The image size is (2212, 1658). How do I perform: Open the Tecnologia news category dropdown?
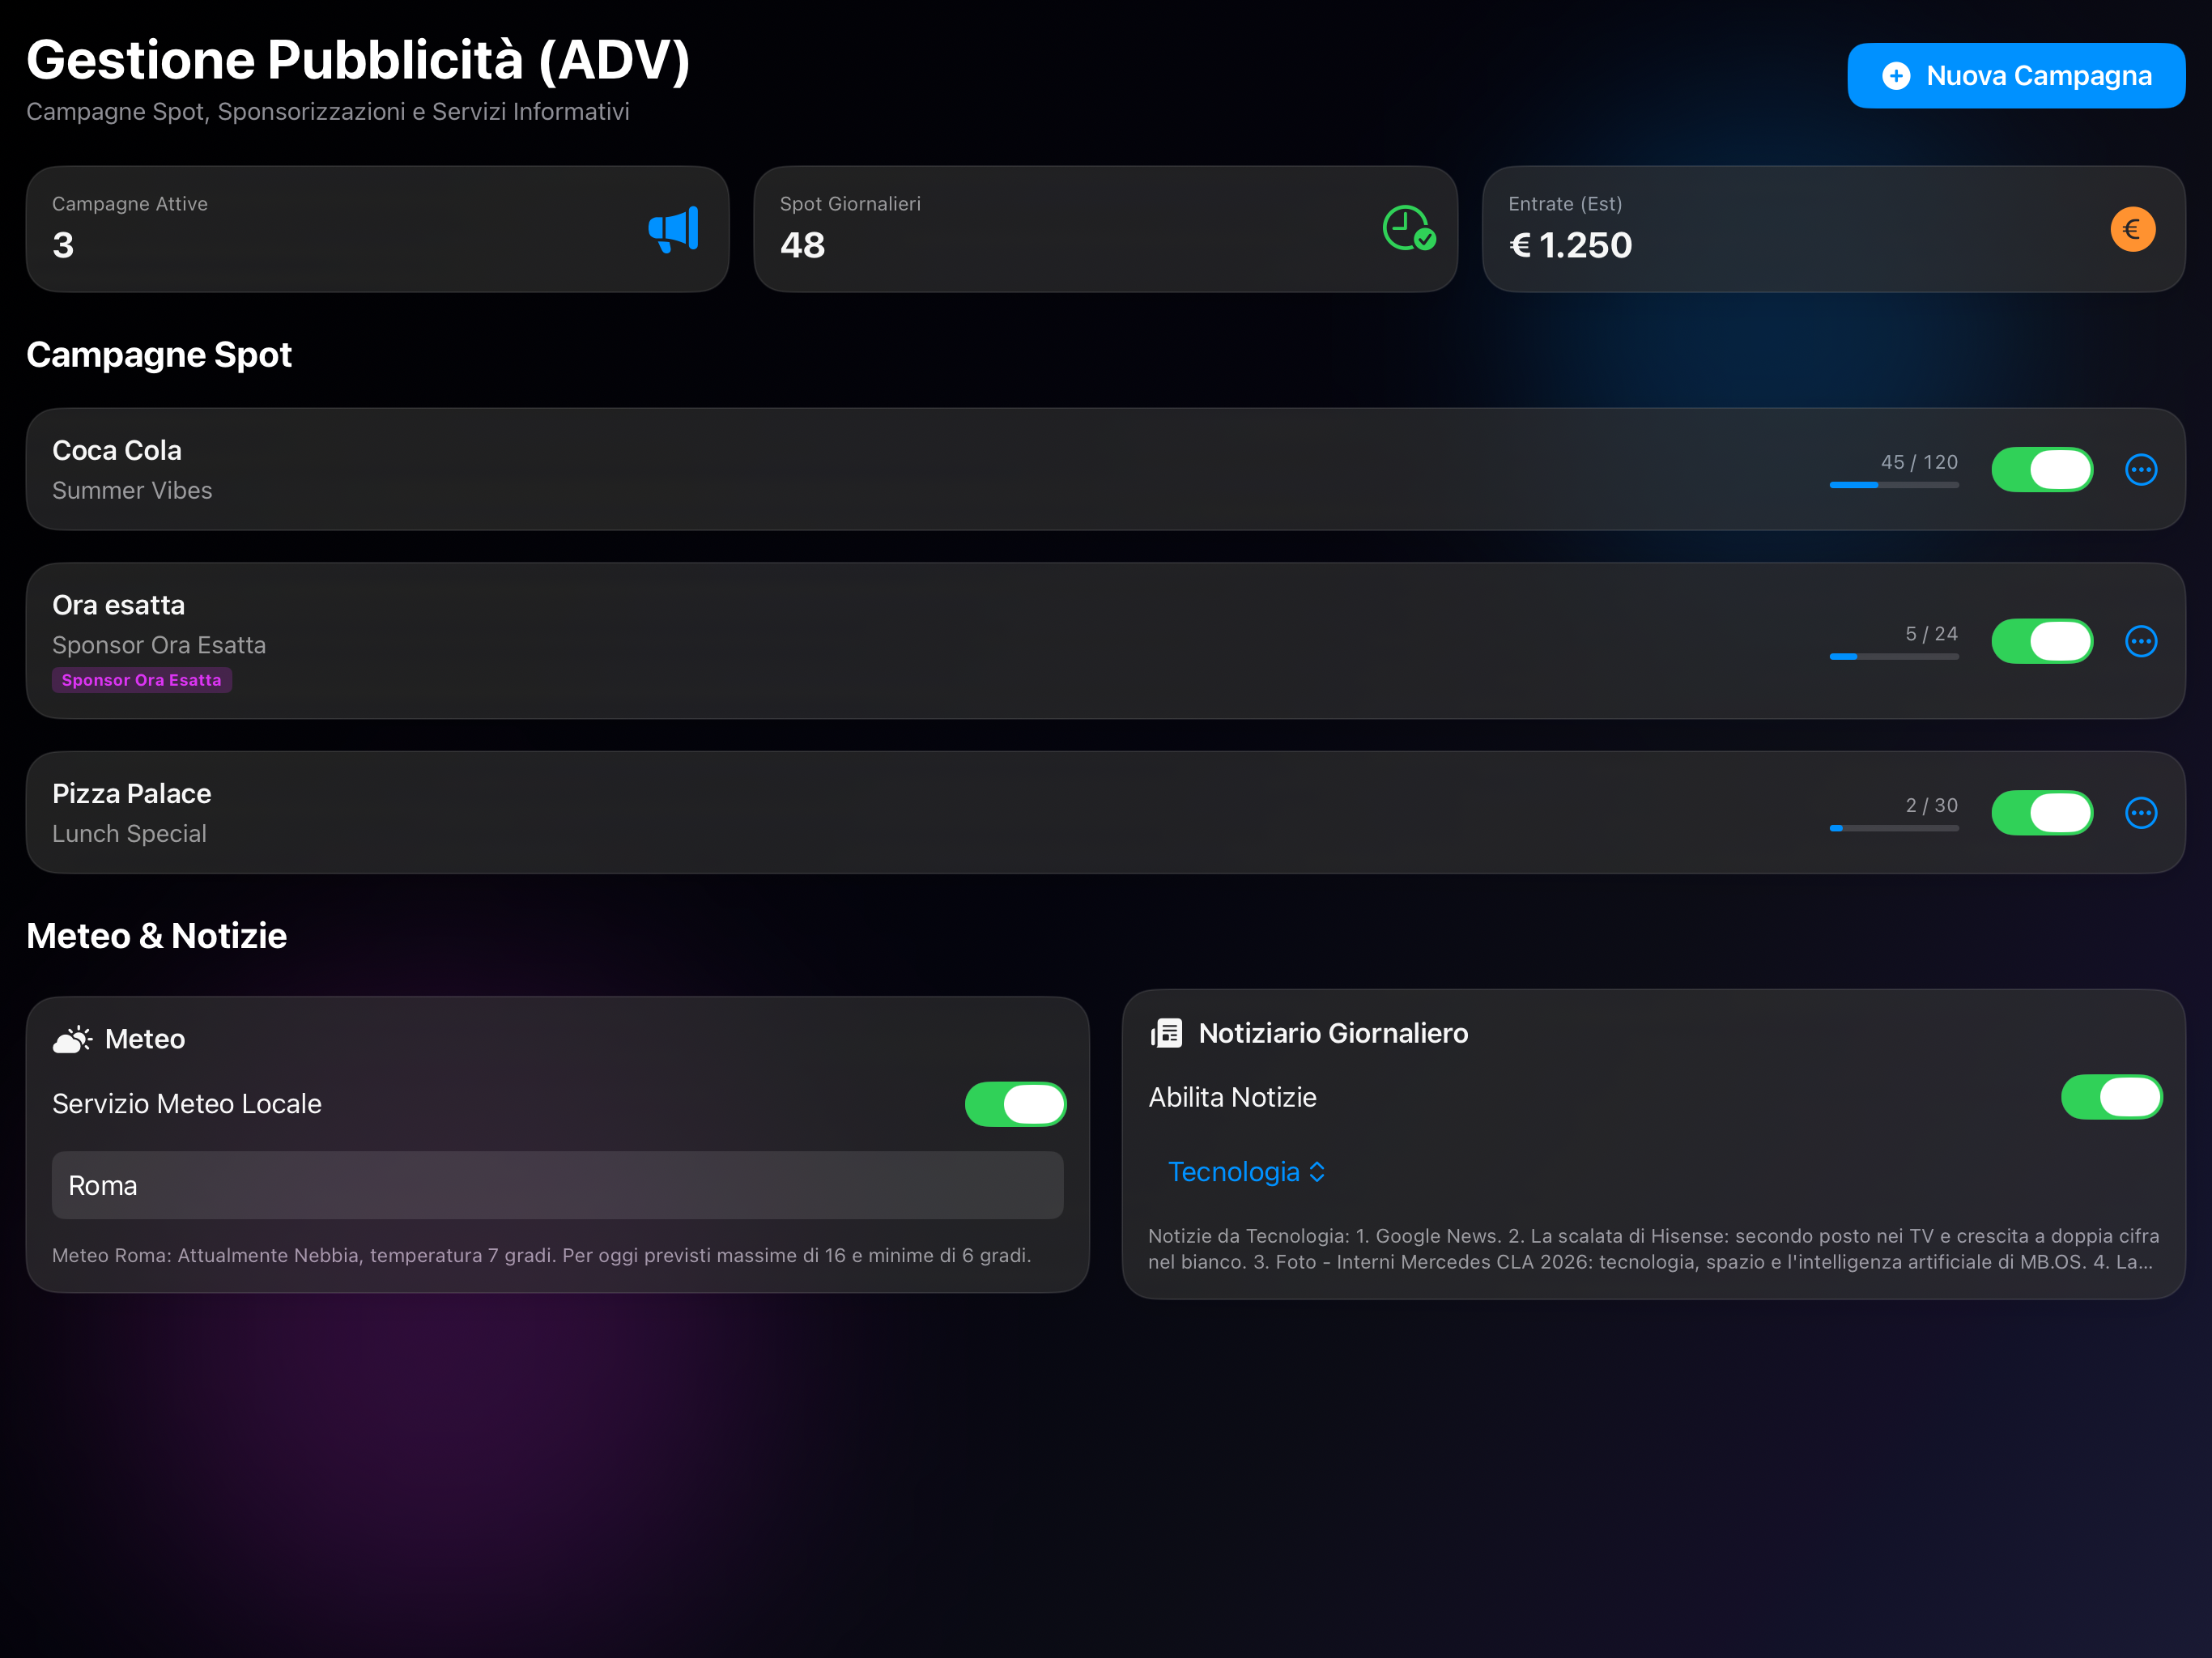click(x=1246, y=1172)
